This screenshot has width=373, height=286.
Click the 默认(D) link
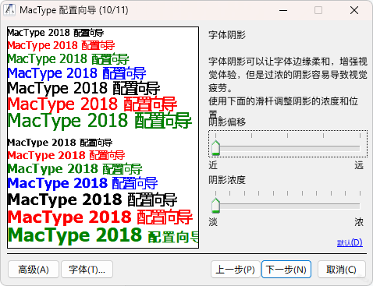pos(350,242)
